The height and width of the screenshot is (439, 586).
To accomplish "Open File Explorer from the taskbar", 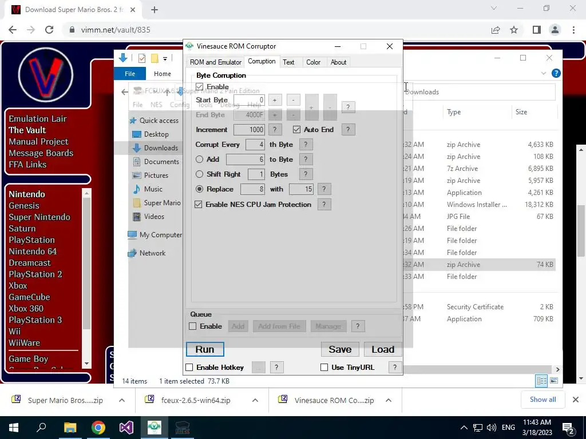I will click(x=70, y=428).
